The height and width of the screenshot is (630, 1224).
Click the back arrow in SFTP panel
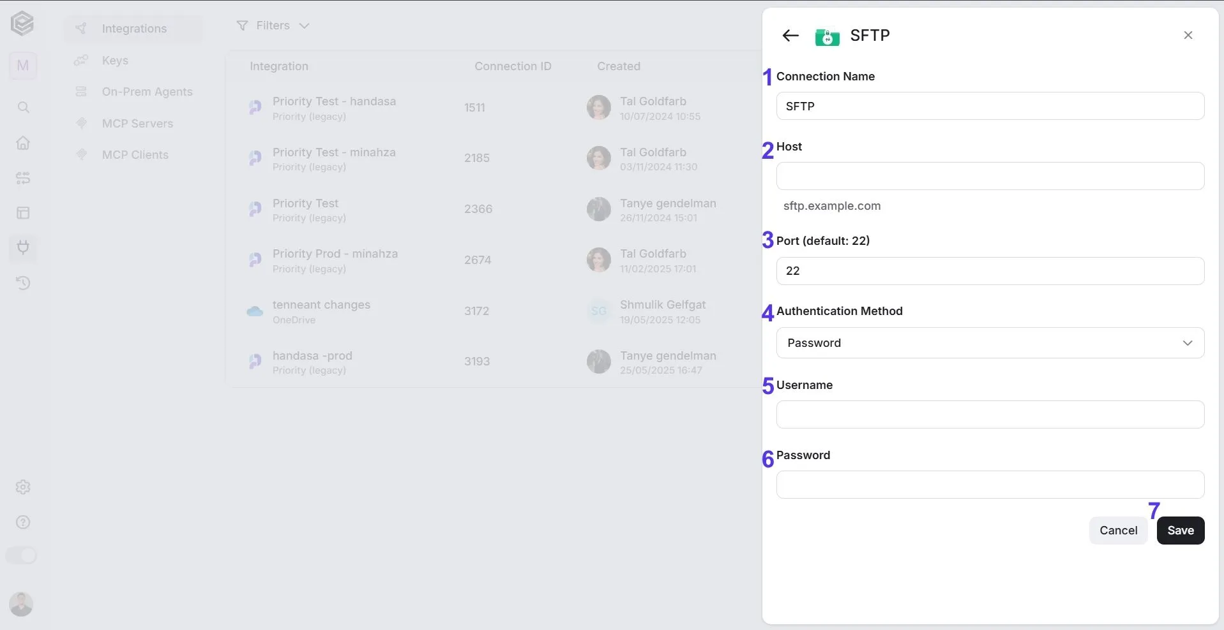click(x=790, y=36)
